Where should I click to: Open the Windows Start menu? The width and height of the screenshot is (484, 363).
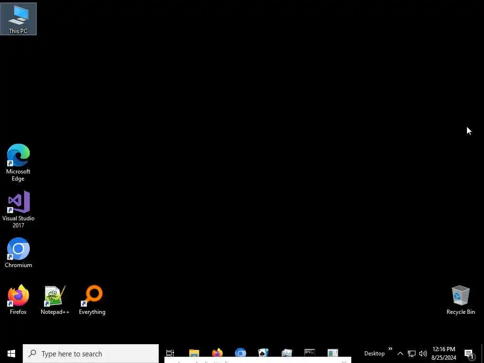pos(11,354)
